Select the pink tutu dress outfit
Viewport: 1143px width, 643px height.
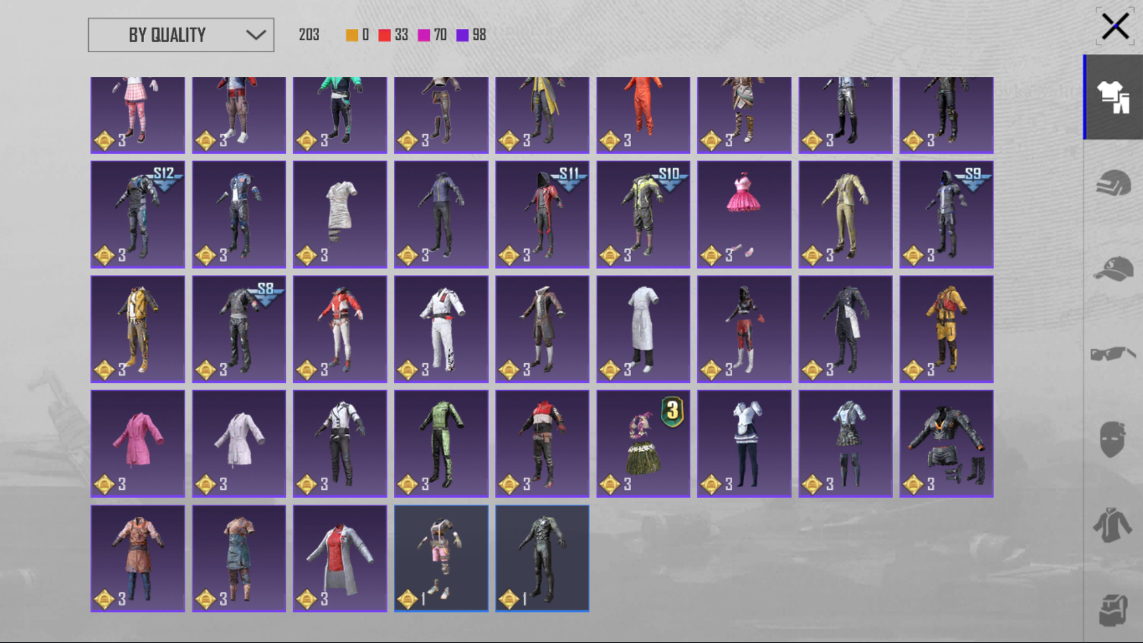(x=744, y=214)
